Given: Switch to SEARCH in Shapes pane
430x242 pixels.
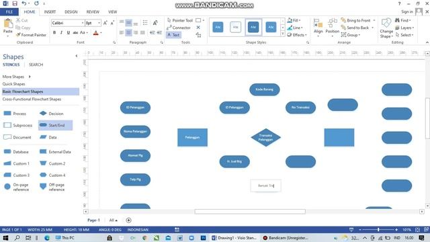Looking at the screenshot, I should 36,65.
